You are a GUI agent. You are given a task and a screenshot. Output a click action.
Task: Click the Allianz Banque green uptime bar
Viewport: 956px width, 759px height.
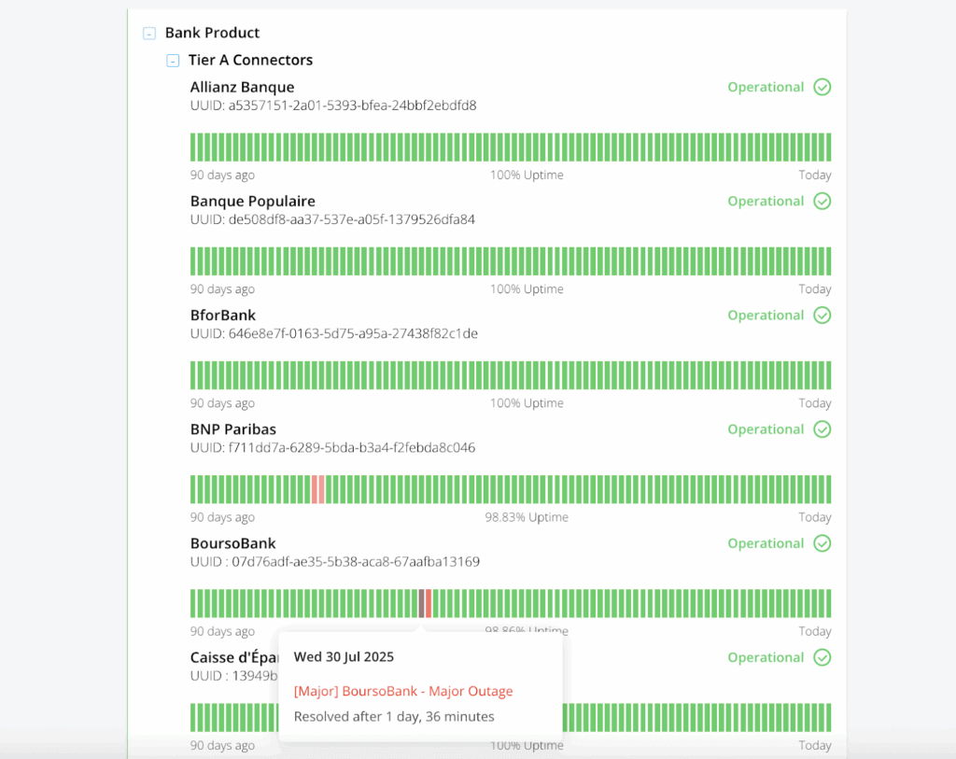510,148
